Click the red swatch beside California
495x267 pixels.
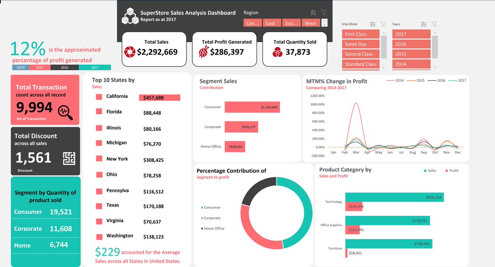(98, 96)
